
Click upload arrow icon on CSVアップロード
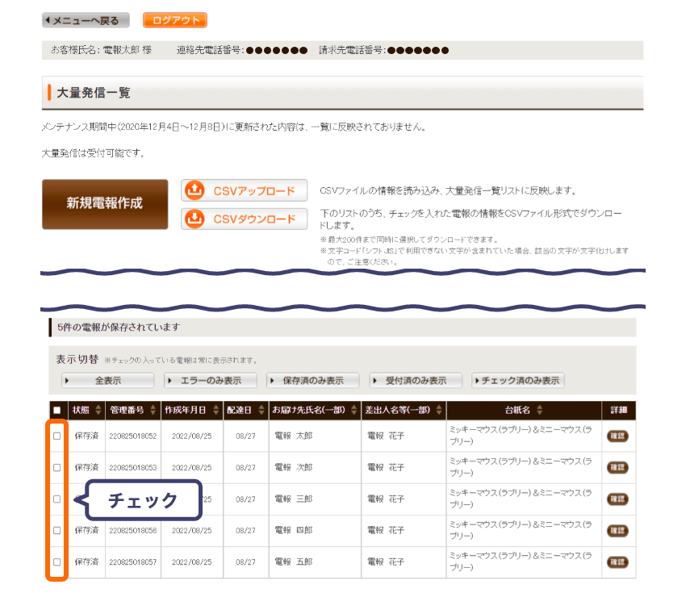(195, 190)
